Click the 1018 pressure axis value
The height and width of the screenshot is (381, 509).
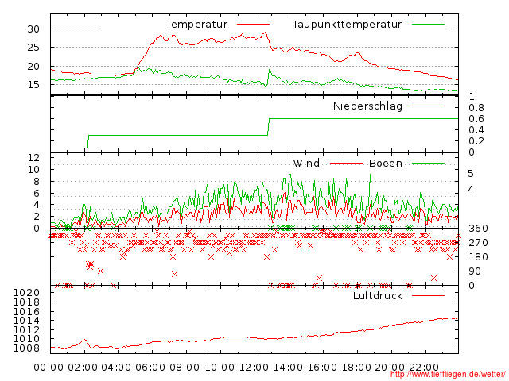pyautogui.click(x=26, y=302)
